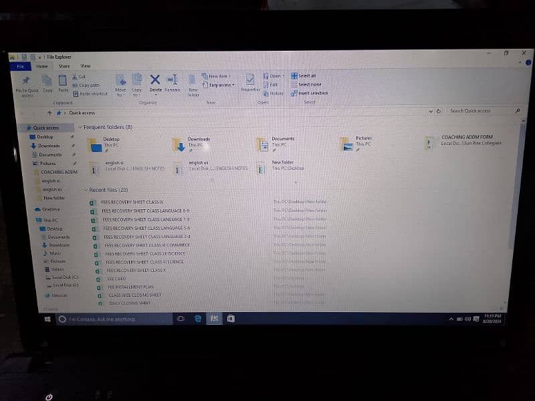The width and height of the screenshot is (535, 401).
Task: Collapse the Recent files section
Action: point(85,190)
